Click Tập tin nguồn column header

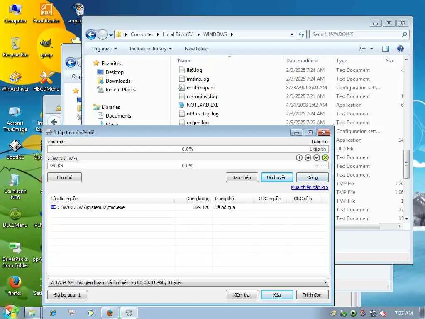(111, 199)
